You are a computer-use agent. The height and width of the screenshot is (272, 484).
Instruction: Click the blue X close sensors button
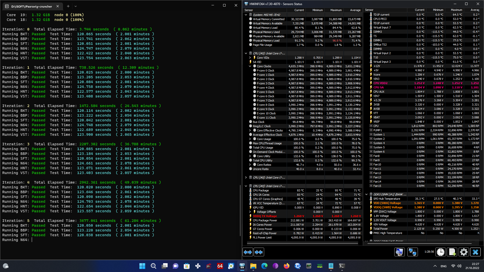tap(475, 252)
